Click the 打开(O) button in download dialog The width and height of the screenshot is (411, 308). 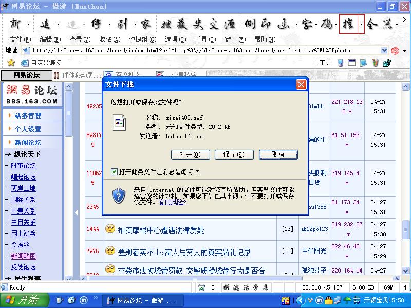(190, 155)
